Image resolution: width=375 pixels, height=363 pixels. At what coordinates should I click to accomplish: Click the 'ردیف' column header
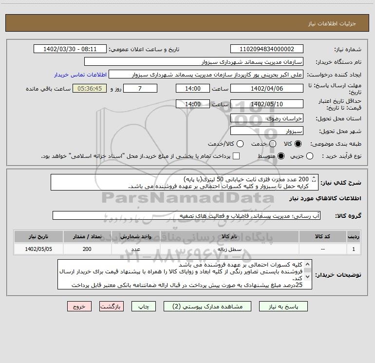pyautogui.click(x=354, y=236)
